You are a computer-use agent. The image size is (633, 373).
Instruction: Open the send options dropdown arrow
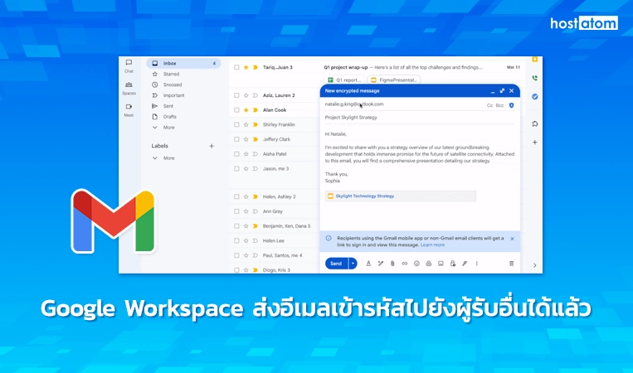[353, 264]
